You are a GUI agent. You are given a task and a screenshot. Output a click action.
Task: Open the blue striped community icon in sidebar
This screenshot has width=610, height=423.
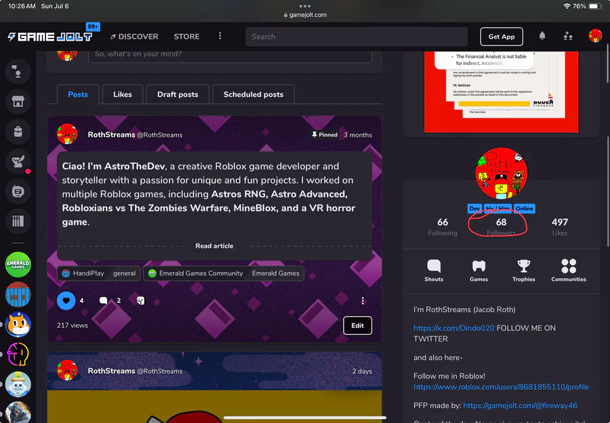tap(18, 294)
